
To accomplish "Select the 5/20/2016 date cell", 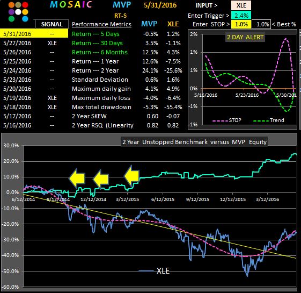I will 17,89.
